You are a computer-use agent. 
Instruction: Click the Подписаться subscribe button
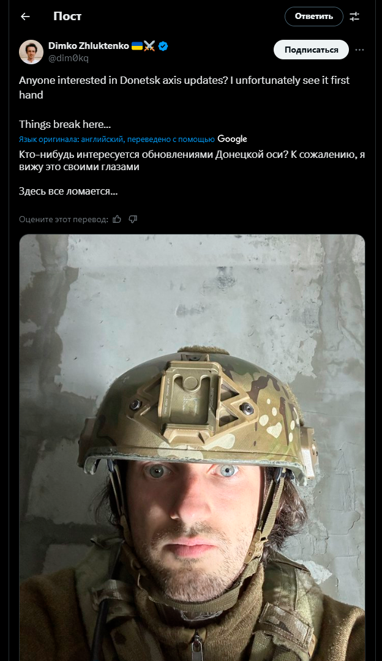(311, 50)
